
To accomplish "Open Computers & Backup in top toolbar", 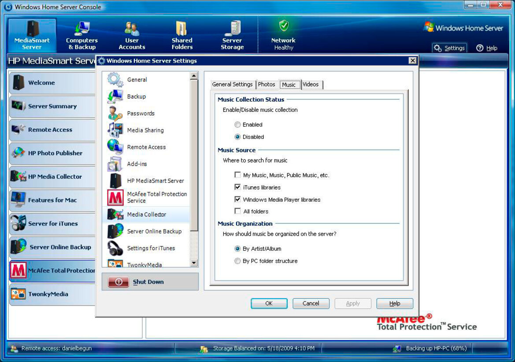I will pyautogui.click(x=82, y=35).
